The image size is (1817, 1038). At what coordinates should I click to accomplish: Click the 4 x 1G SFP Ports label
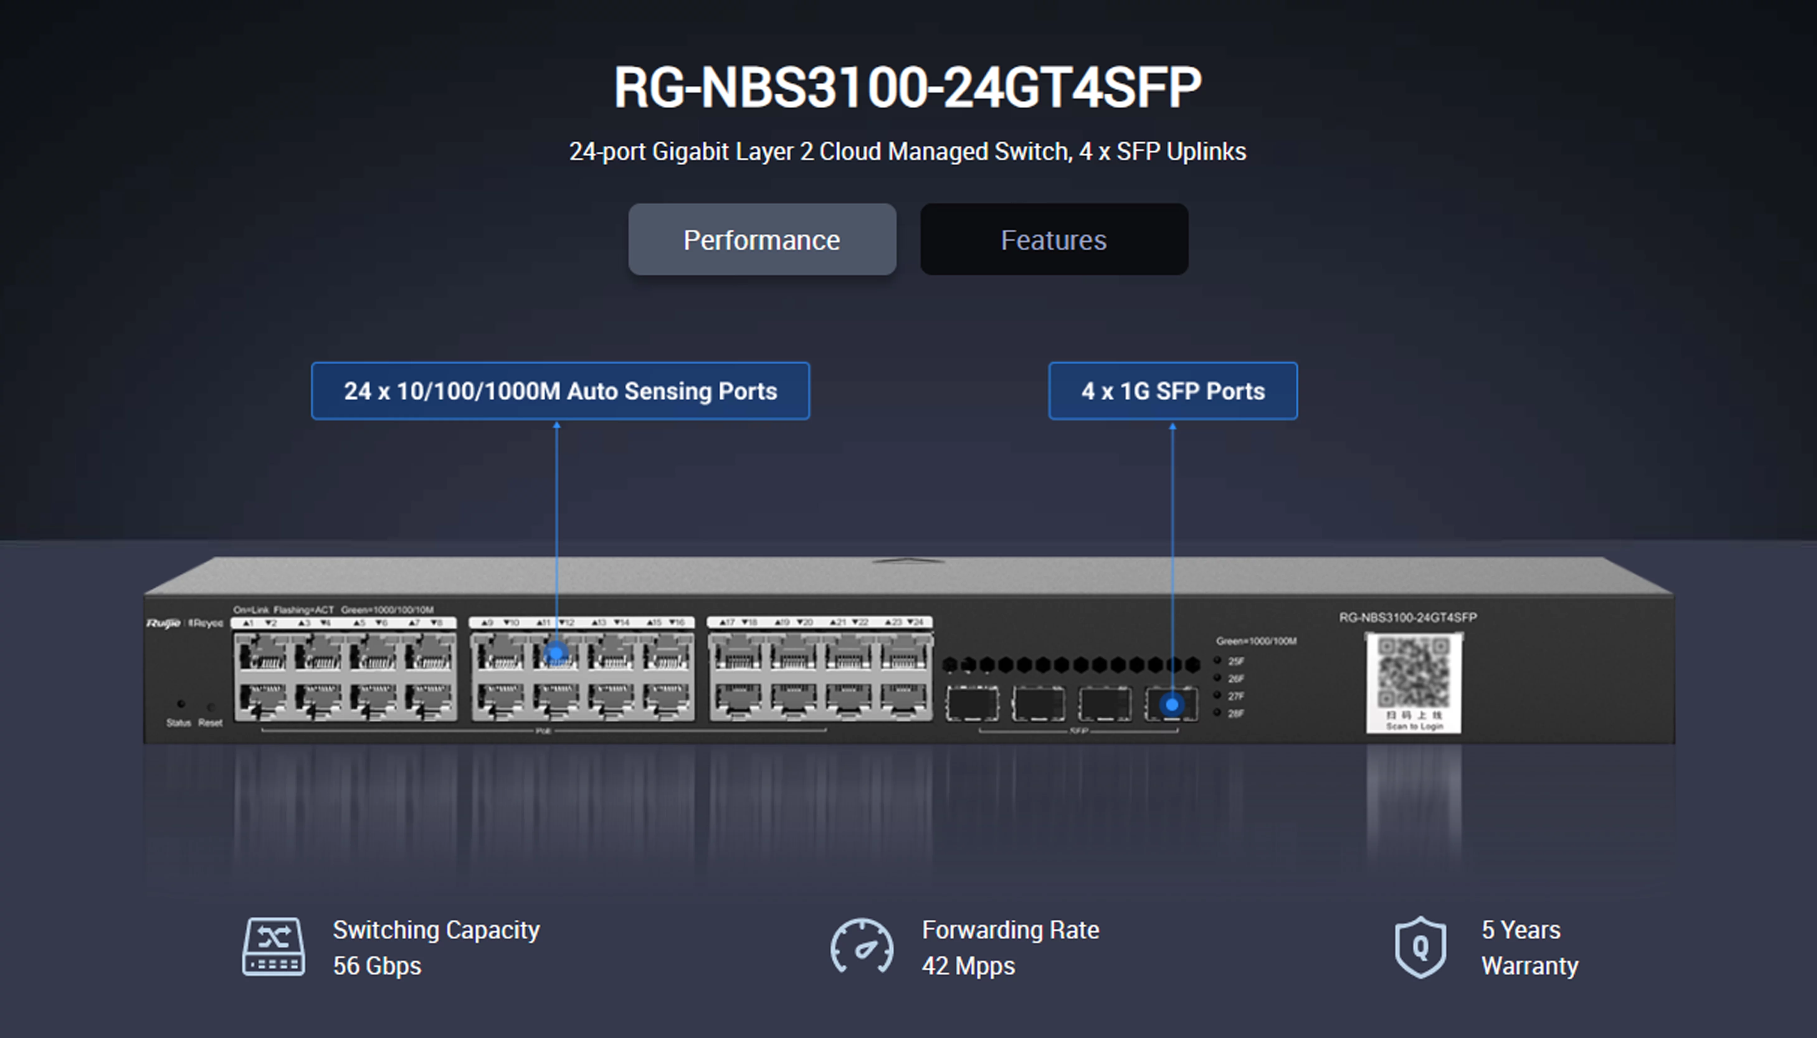point(1173,391)
